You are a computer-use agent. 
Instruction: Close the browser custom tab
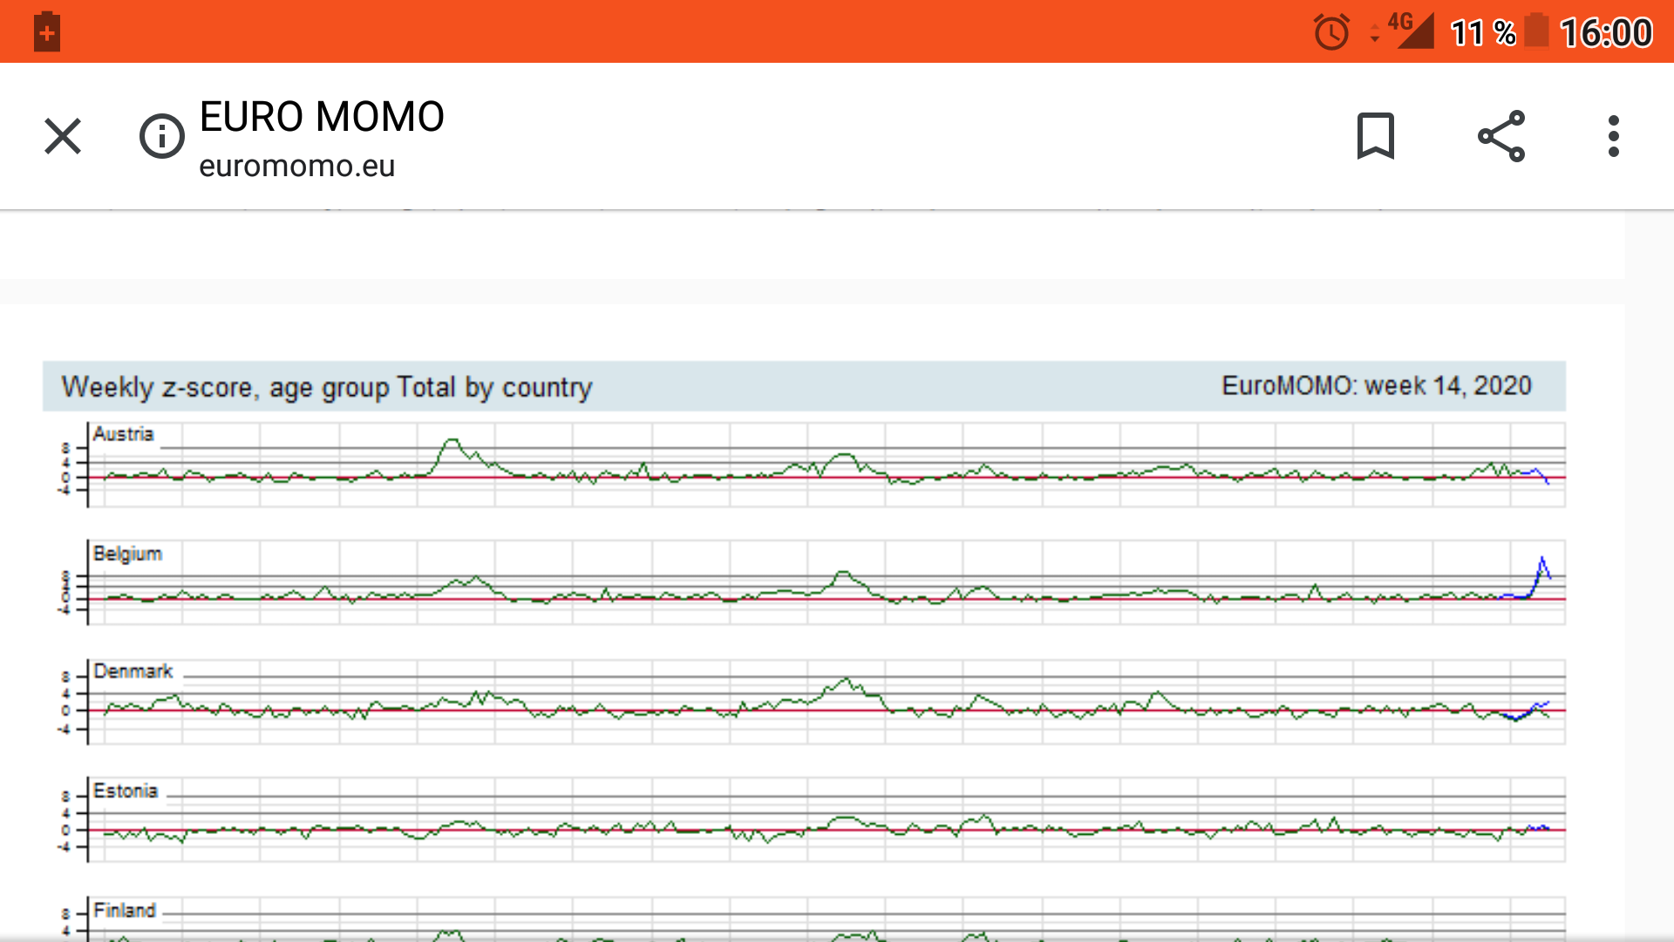tap(63, 136)
